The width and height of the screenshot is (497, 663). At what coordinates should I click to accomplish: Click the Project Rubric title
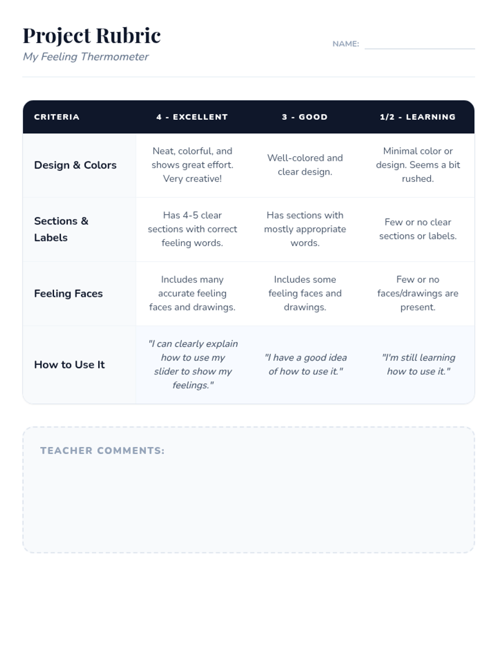point(92,35)
